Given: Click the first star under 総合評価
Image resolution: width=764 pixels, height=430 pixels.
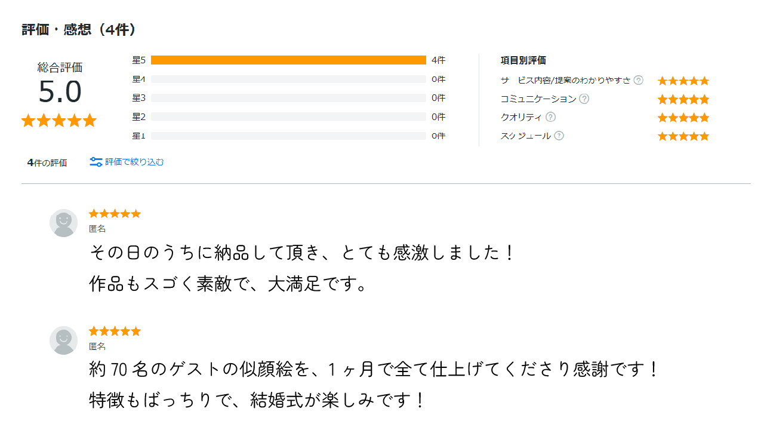Looking at the screenshot, I should [27, 120].
